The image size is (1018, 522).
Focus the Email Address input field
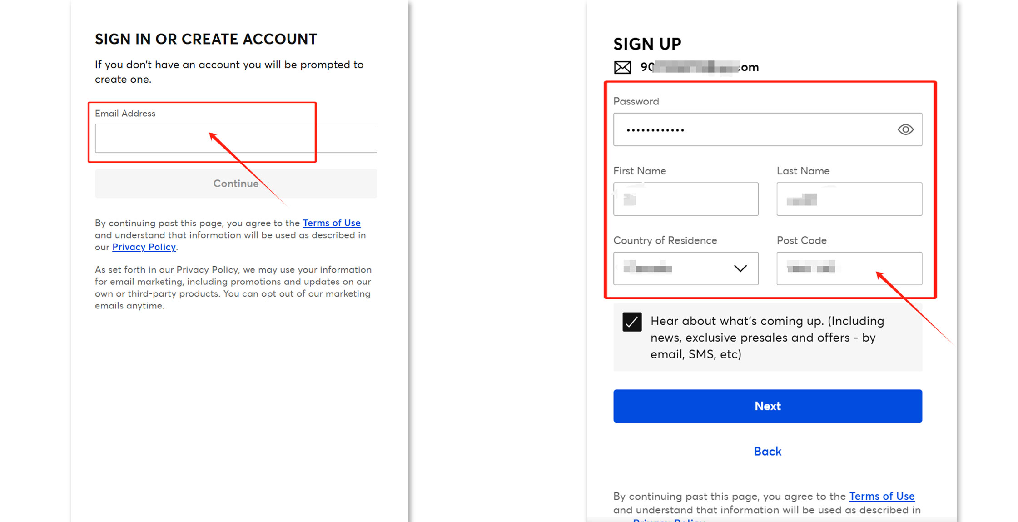[x=236, y=138]
